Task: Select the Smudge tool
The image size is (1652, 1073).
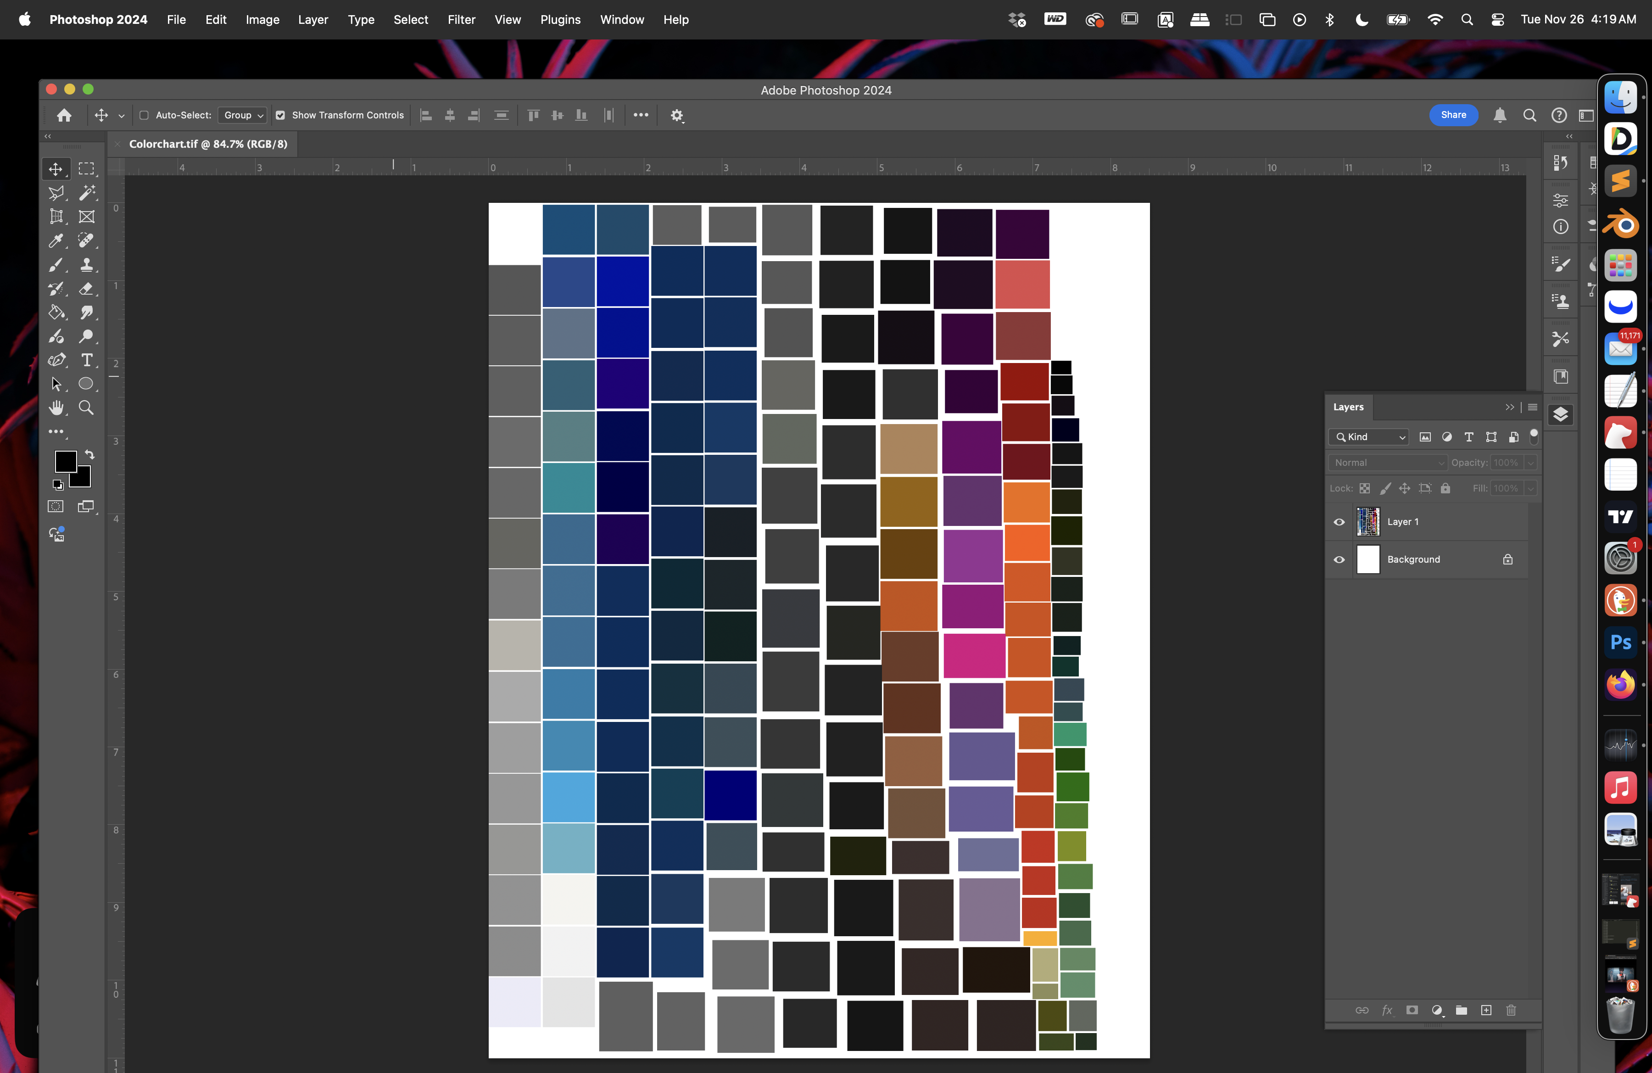Action: [x=86, y=313]
